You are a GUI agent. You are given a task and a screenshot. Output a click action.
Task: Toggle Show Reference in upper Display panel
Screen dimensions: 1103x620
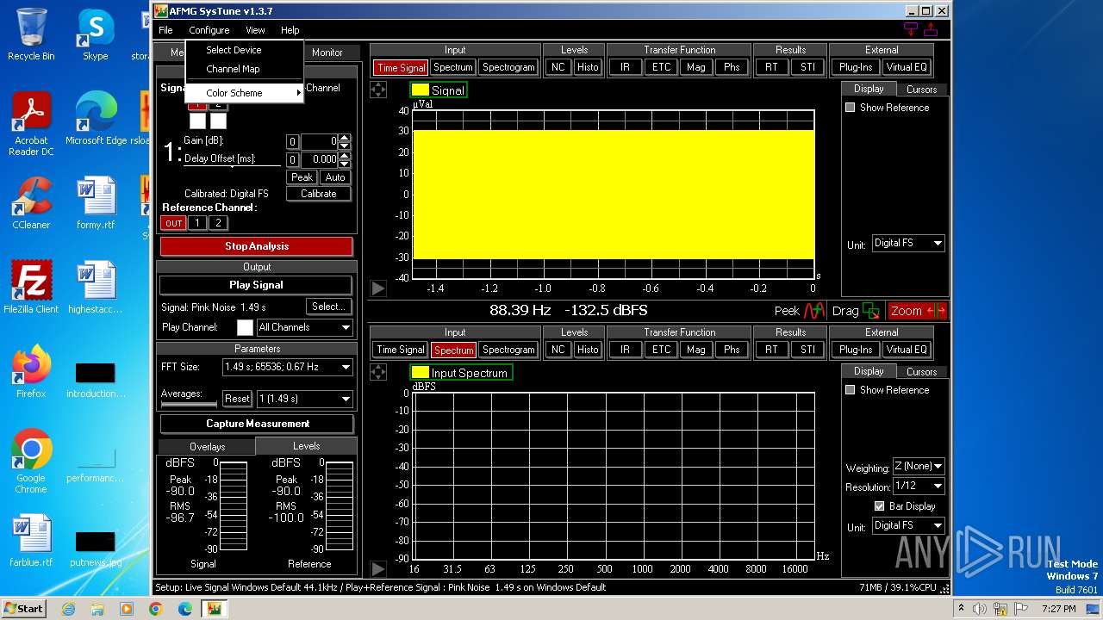click(x=851, y=108)
